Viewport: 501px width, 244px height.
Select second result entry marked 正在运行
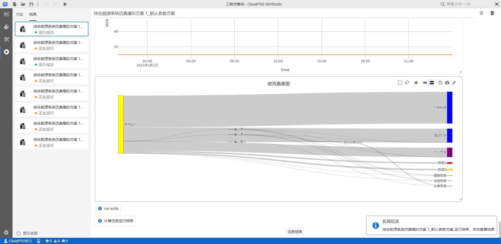point(52,45)
